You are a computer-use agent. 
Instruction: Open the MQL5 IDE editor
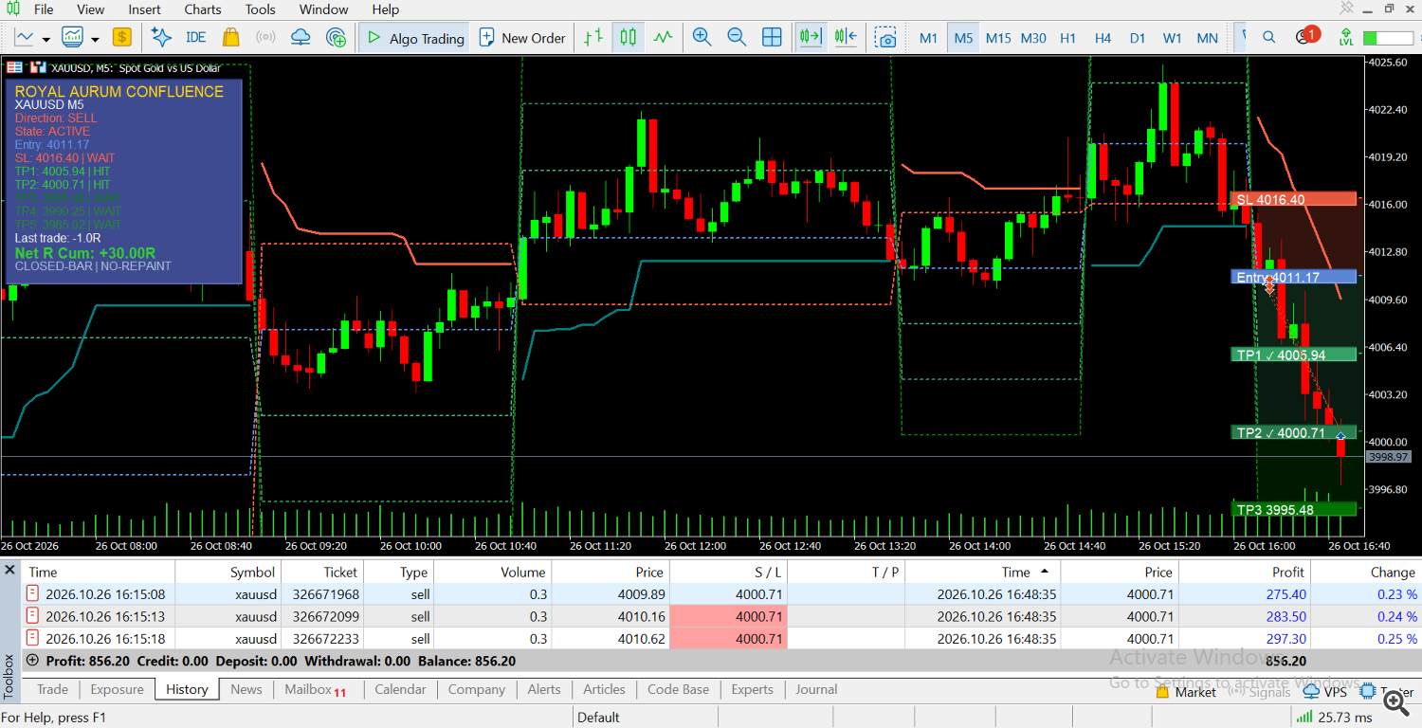click(x=195, y=38)
